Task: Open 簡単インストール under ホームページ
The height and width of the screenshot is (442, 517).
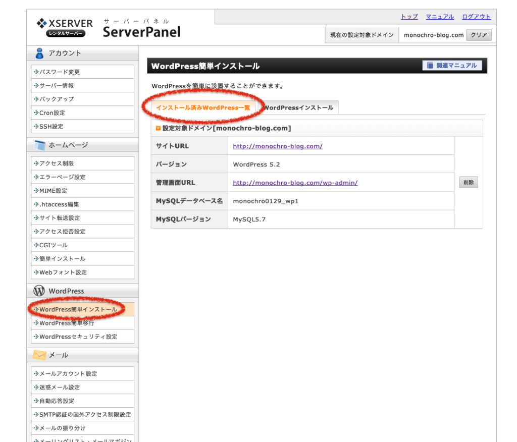Action: [x=82, y=259]
